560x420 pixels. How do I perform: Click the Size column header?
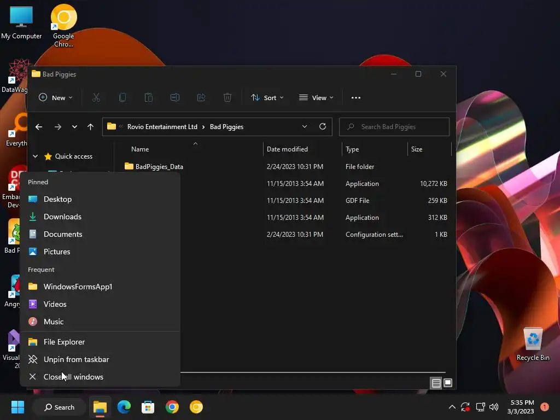(x=429, y=149)
